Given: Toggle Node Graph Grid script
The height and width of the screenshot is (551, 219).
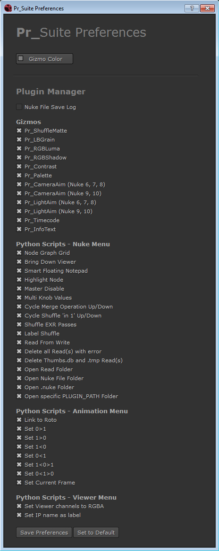Looking at the screenshot, I should [19, 253].
